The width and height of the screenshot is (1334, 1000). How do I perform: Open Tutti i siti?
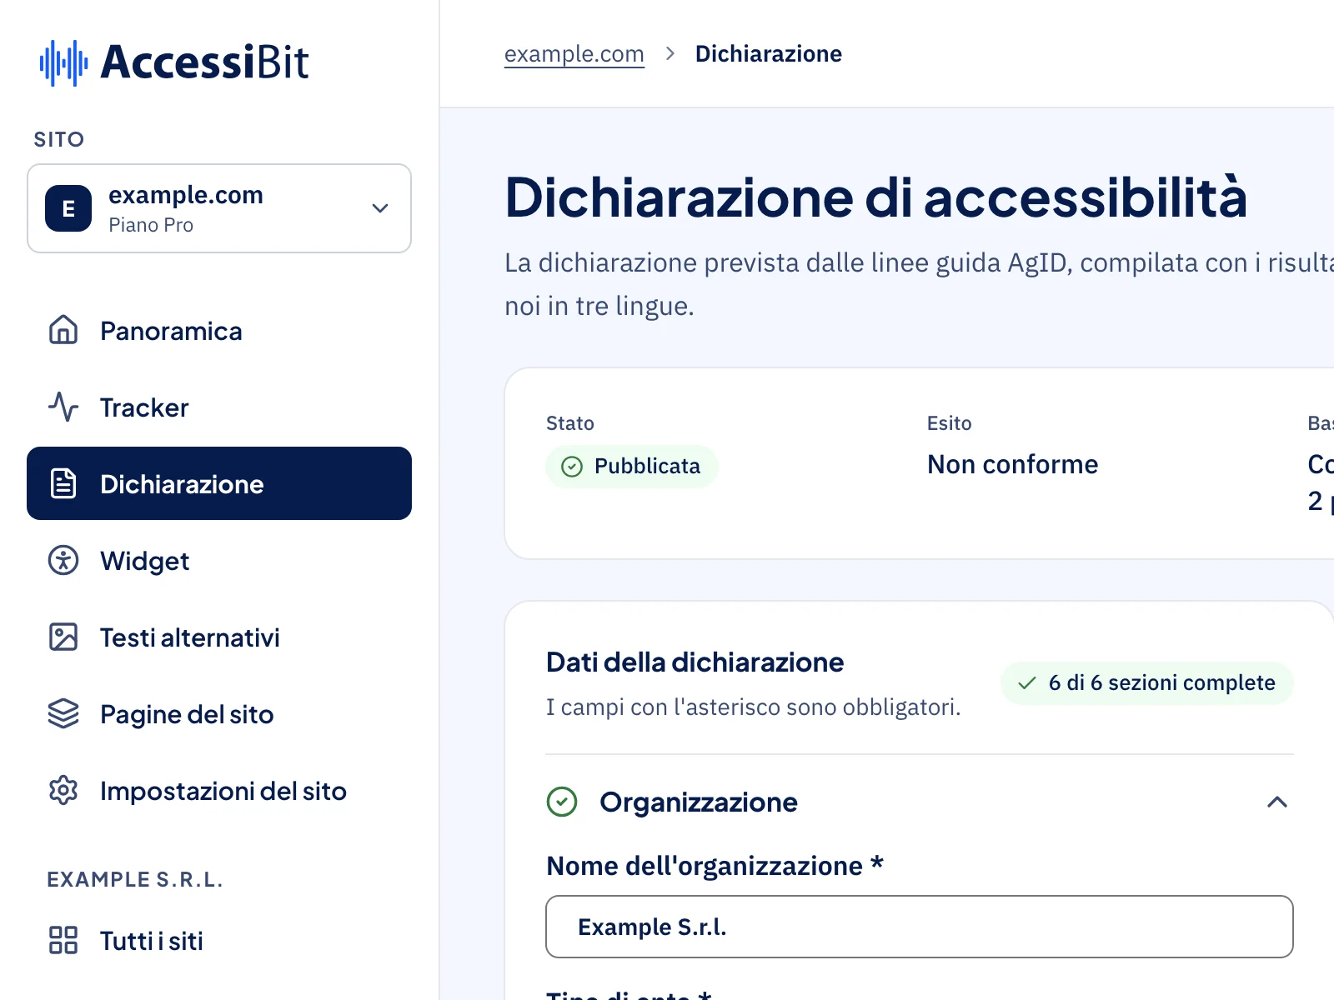(219, 940)
